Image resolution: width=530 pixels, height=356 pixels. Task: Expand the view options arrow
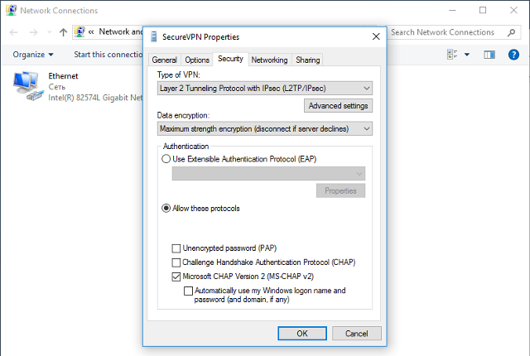467,55
